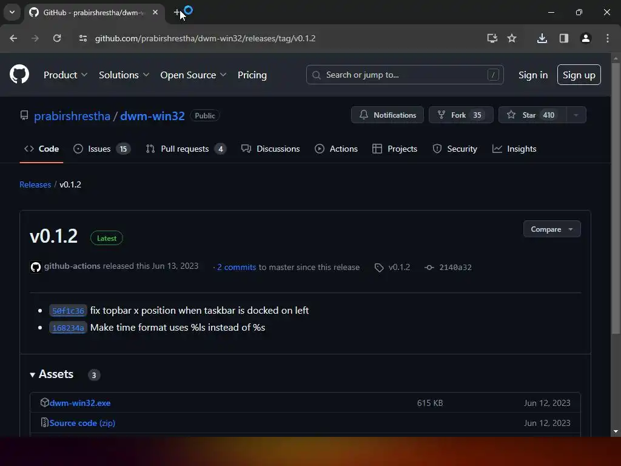Fork the repository
The height and width of the screenshot is (466, 621).
tap(461, 115)
